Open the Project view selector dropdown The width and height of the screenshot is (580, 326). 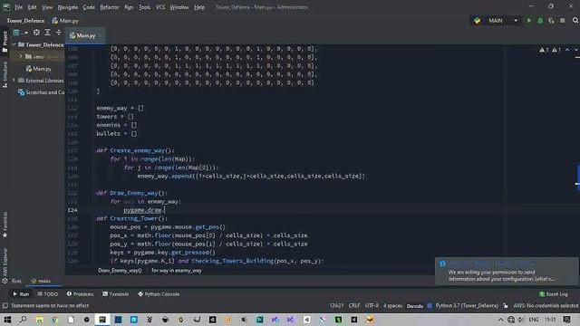20,33
